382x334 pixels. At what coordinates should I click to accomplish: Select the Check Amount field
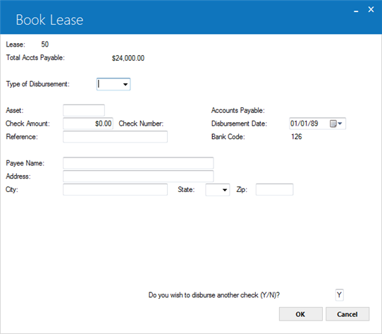click(x=88, y=124)
